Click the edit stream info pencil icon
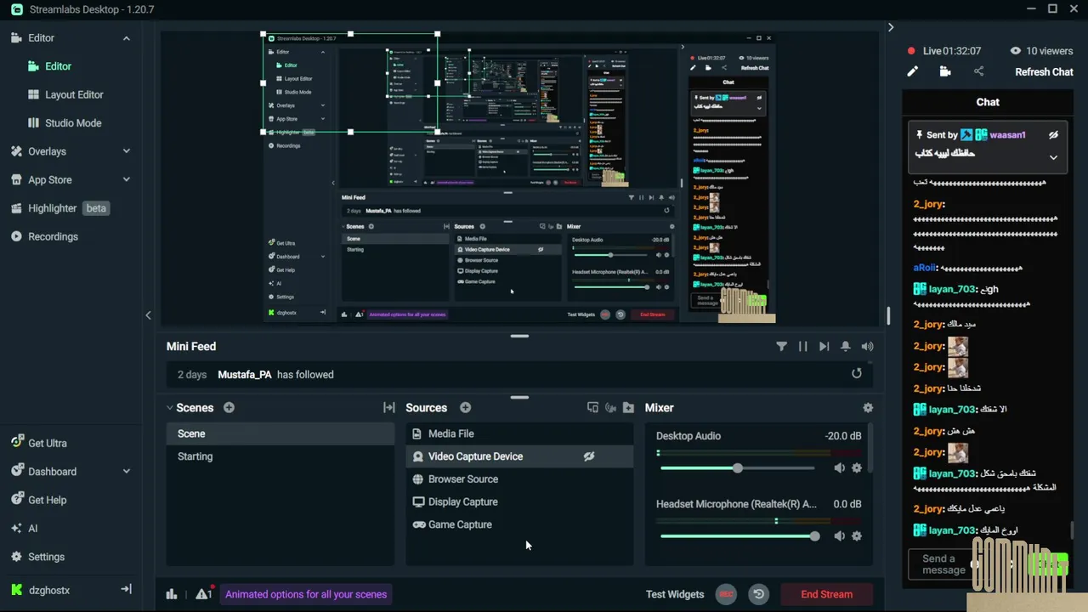The width and height of the screenshot is (1088, 612). pyautogui.click(x=912, y=72)
